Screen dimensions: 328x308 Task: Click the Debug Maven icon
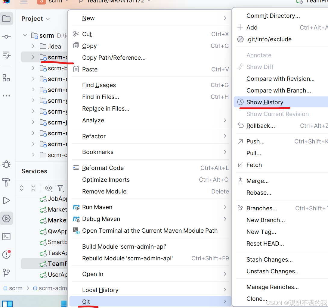click(x=76, y=219)
